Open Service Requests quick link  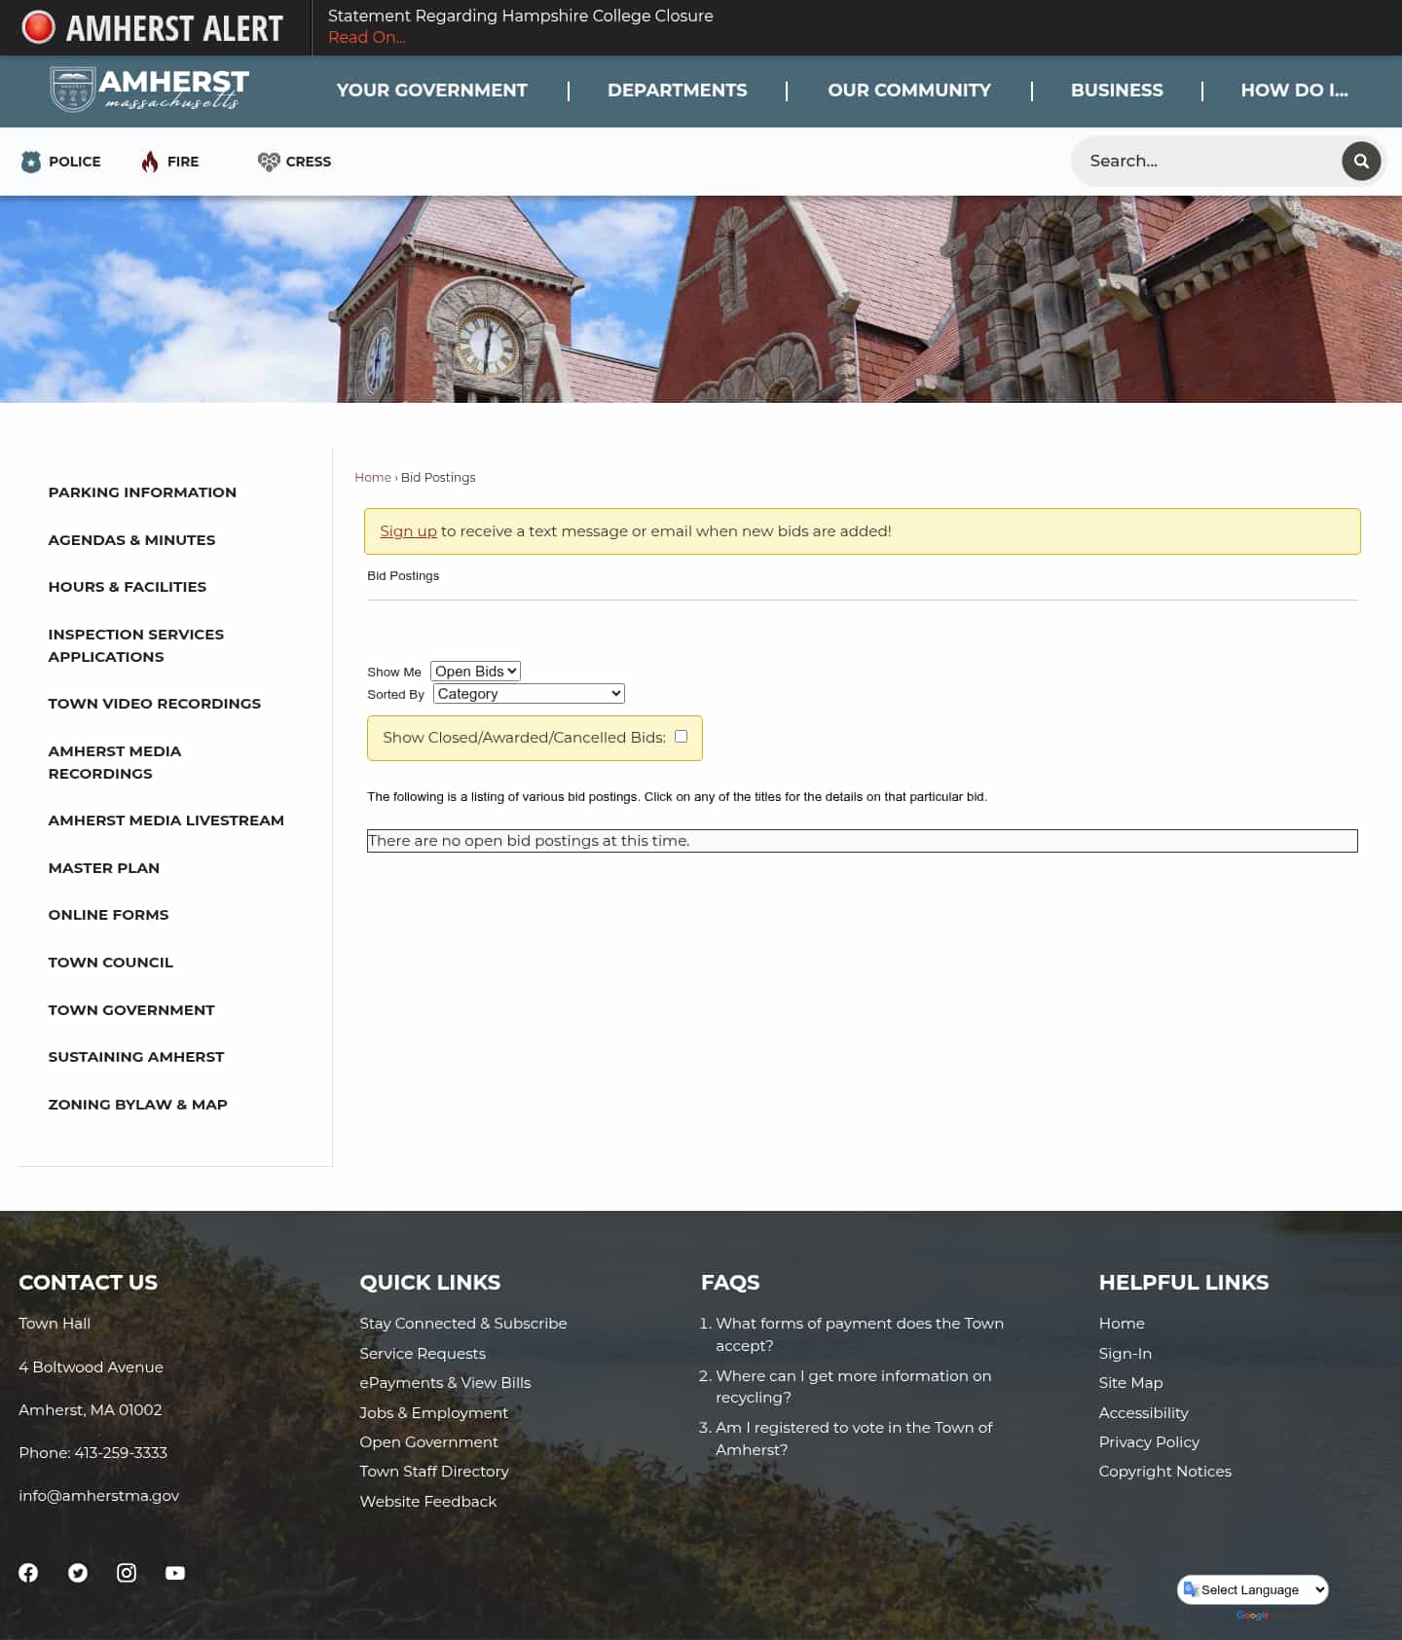(x=423, y=1354)
